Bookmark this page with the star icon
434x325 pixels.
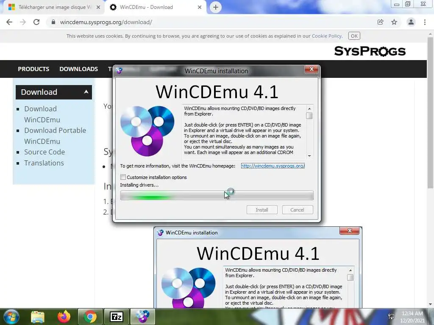(394, 22)
